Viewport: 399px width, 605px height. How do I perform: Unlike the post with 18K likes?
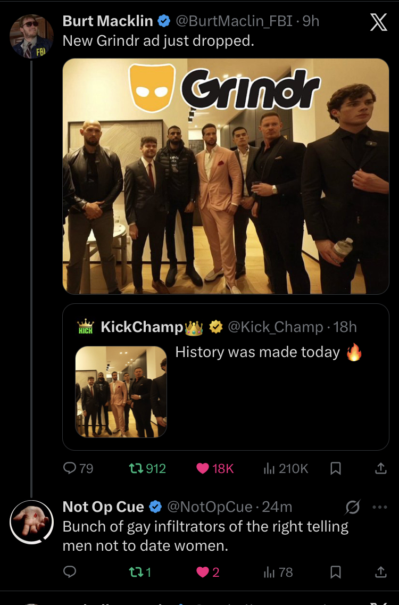coord(203,468)
